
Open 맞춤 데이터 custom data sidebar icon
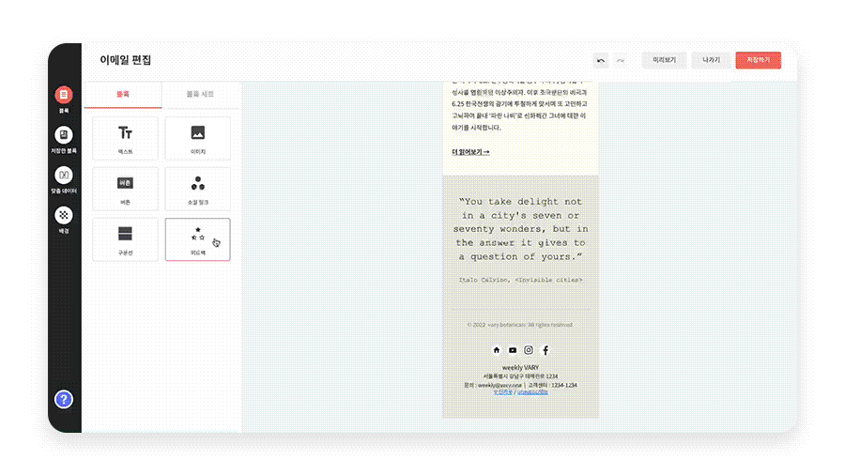coord(64,175)
